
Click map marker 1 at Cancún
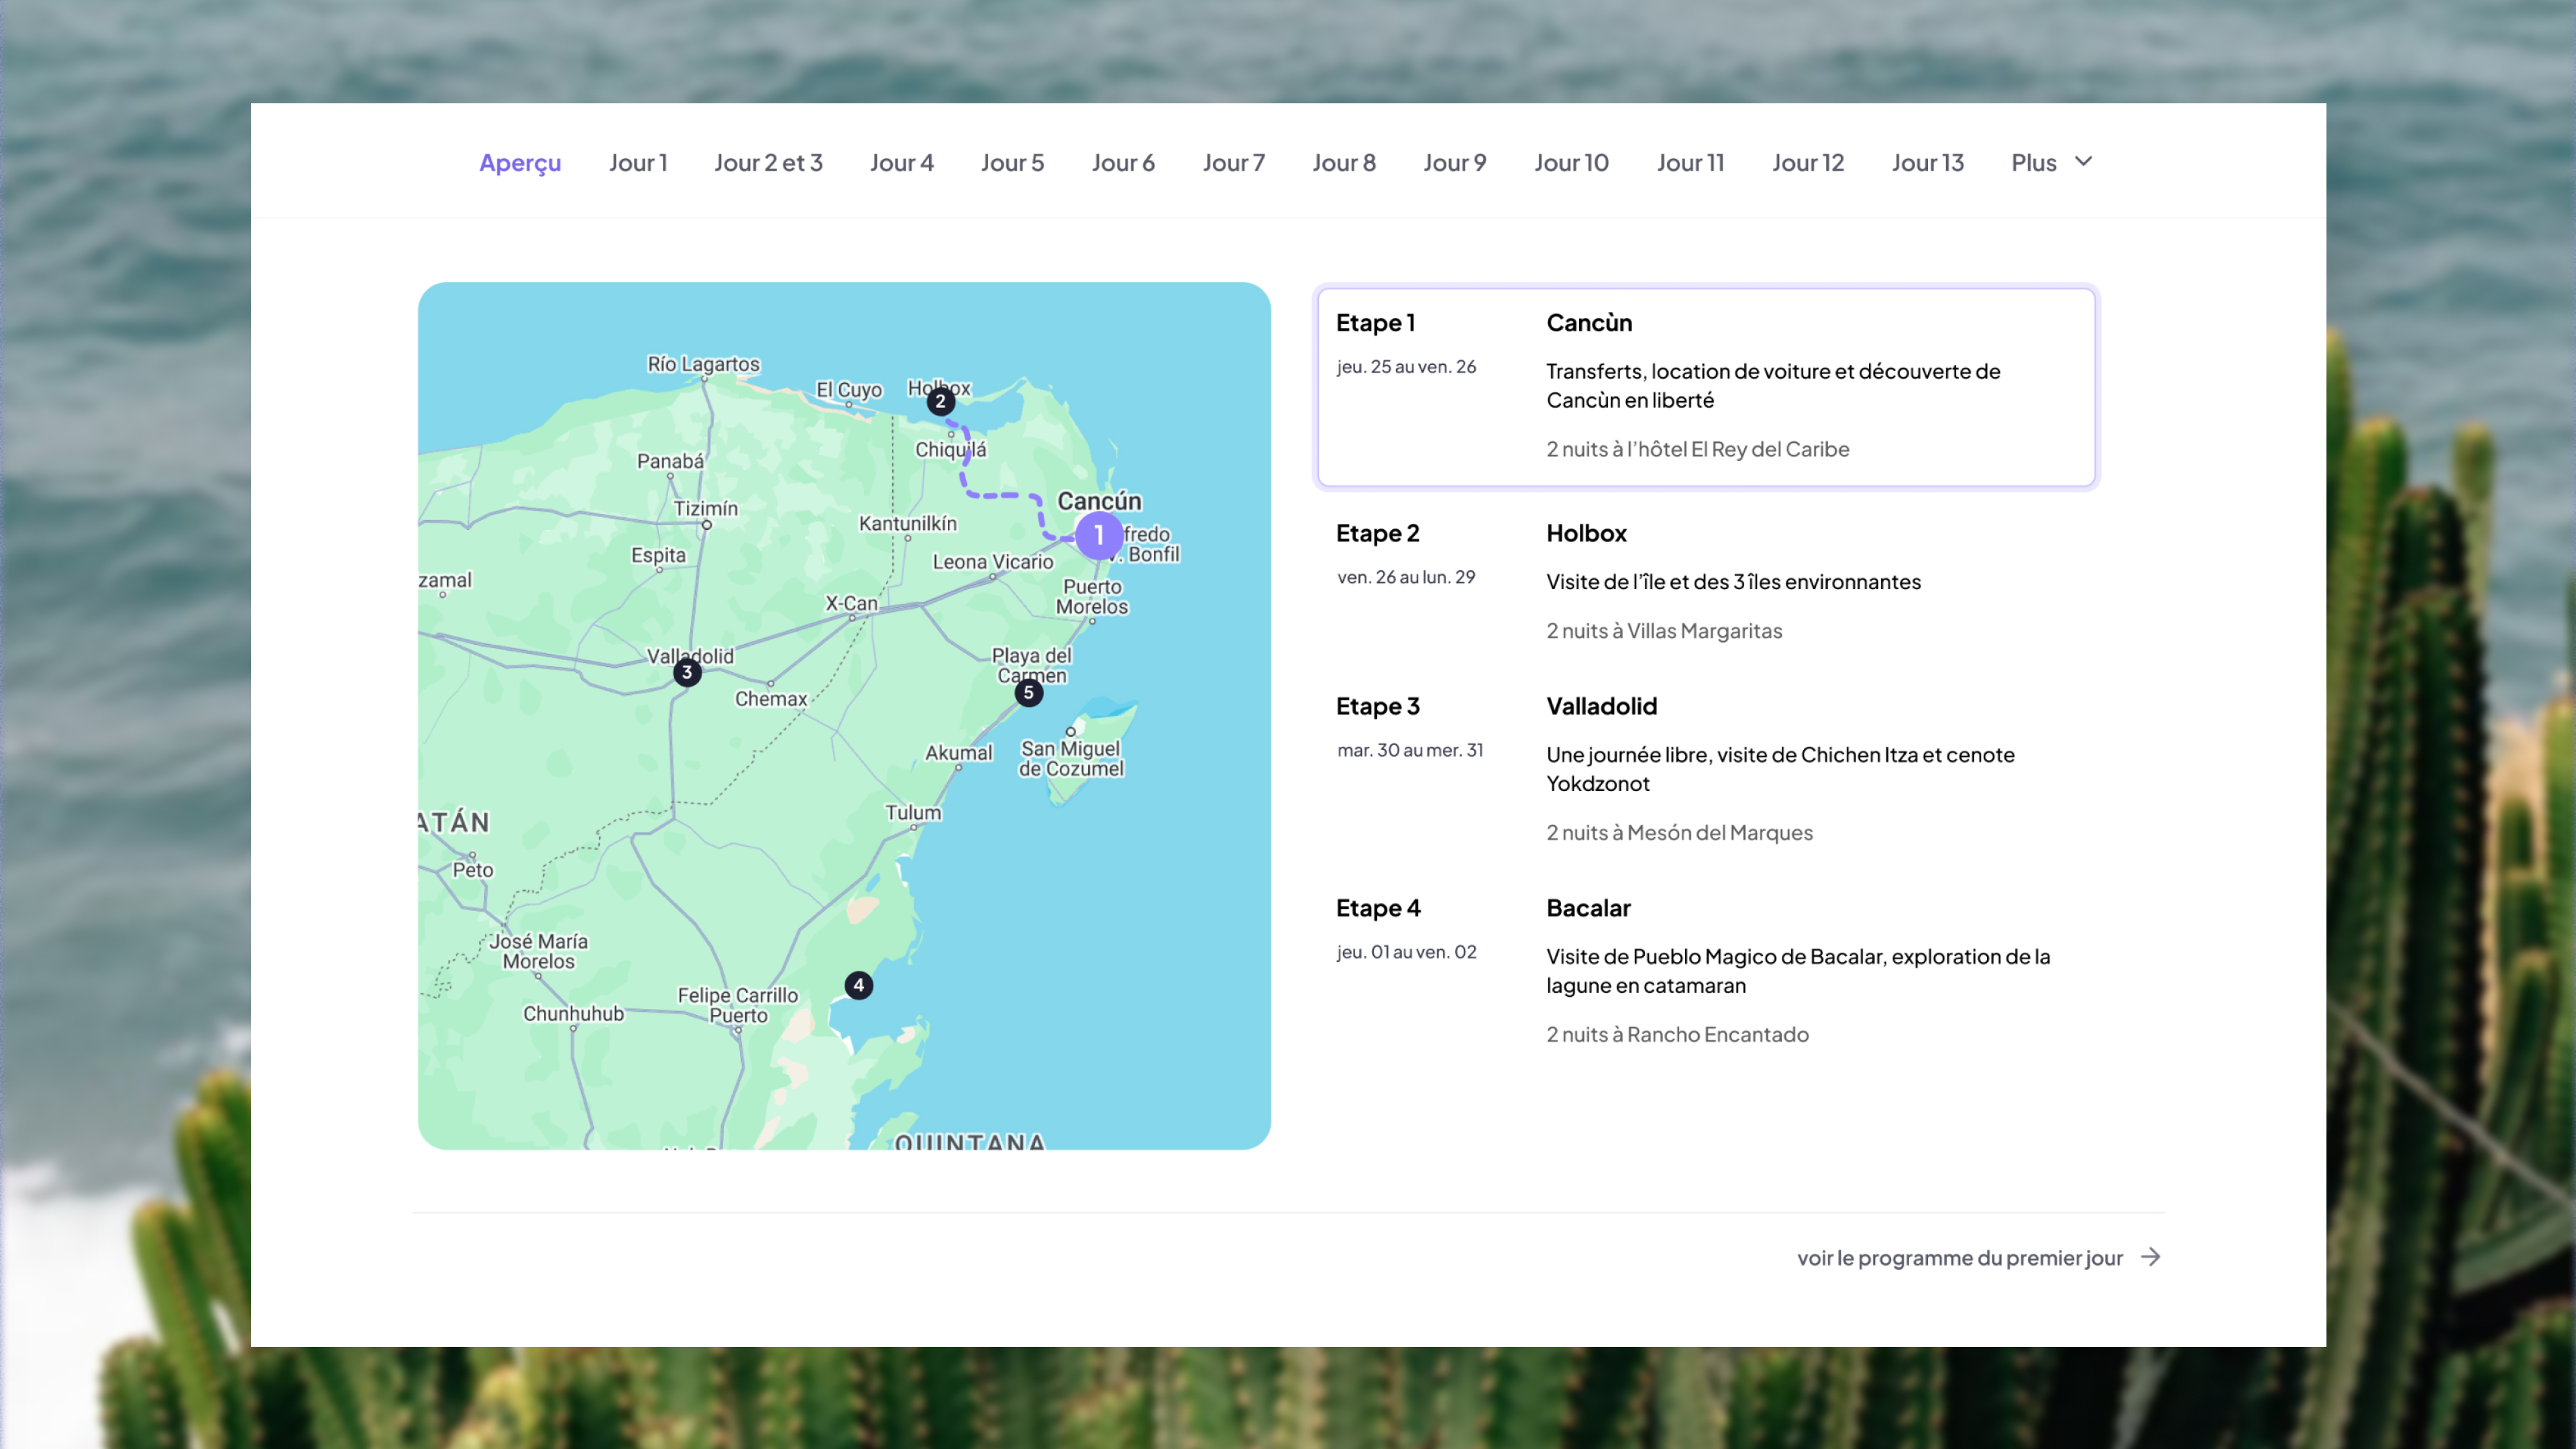pyautogui.click(x=1098, y=535)
